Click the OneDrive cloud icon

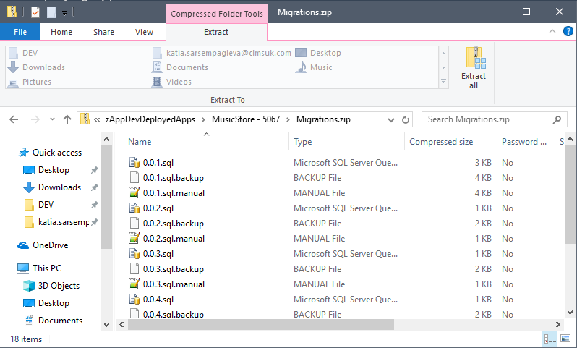(23, 245)
